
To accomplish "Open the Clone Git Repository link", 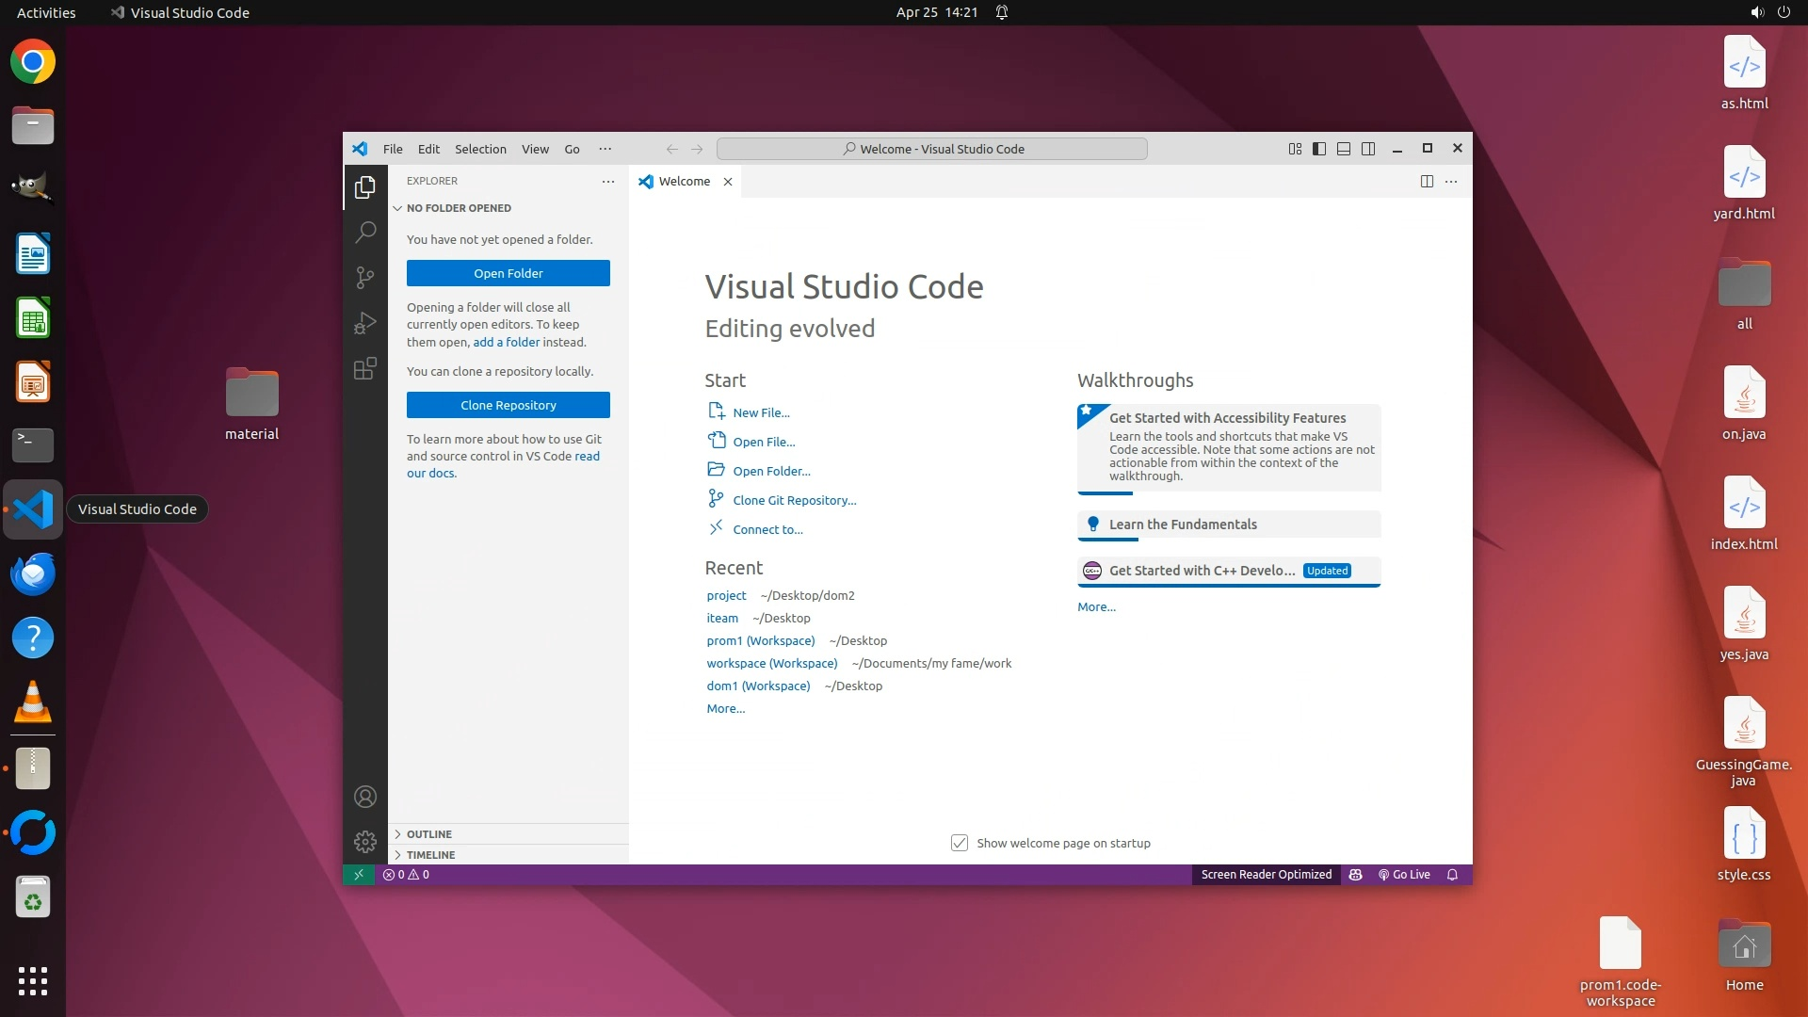I will [x=794, y=500].
